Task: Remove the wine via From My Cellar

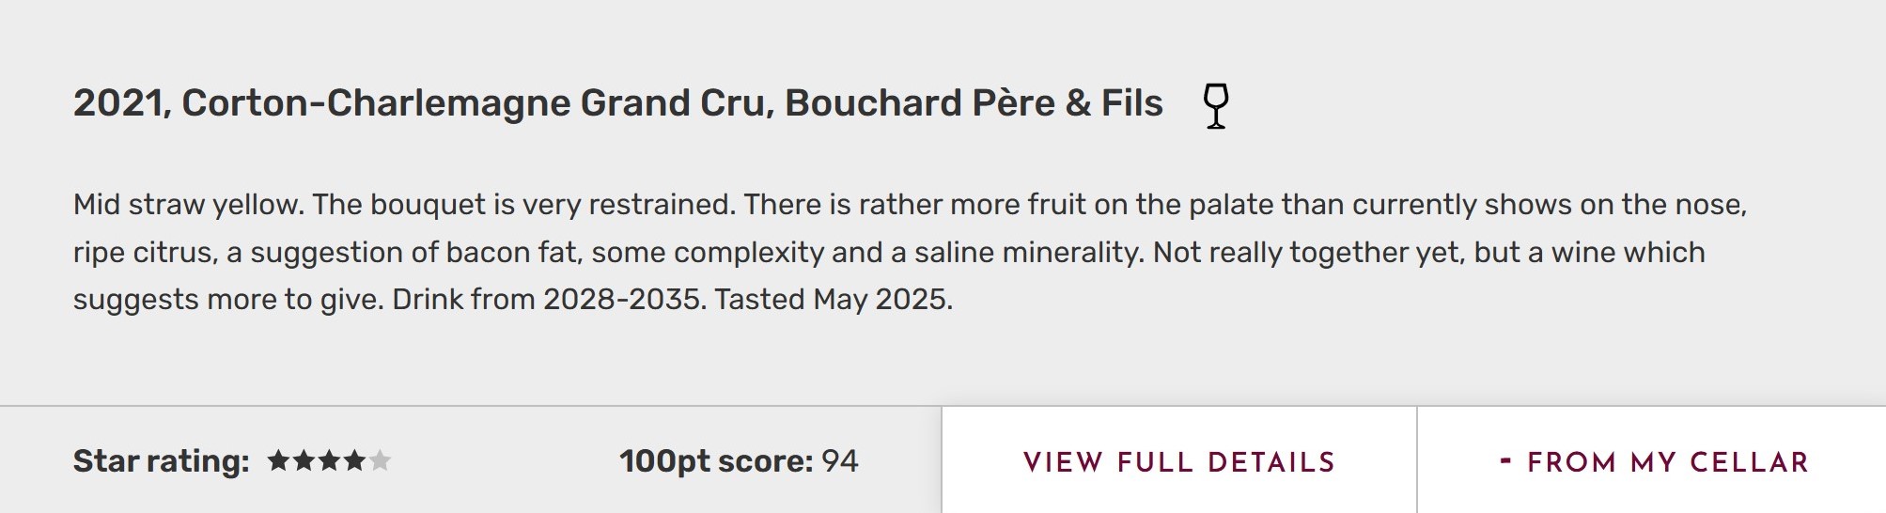Action: point(1667,461)
